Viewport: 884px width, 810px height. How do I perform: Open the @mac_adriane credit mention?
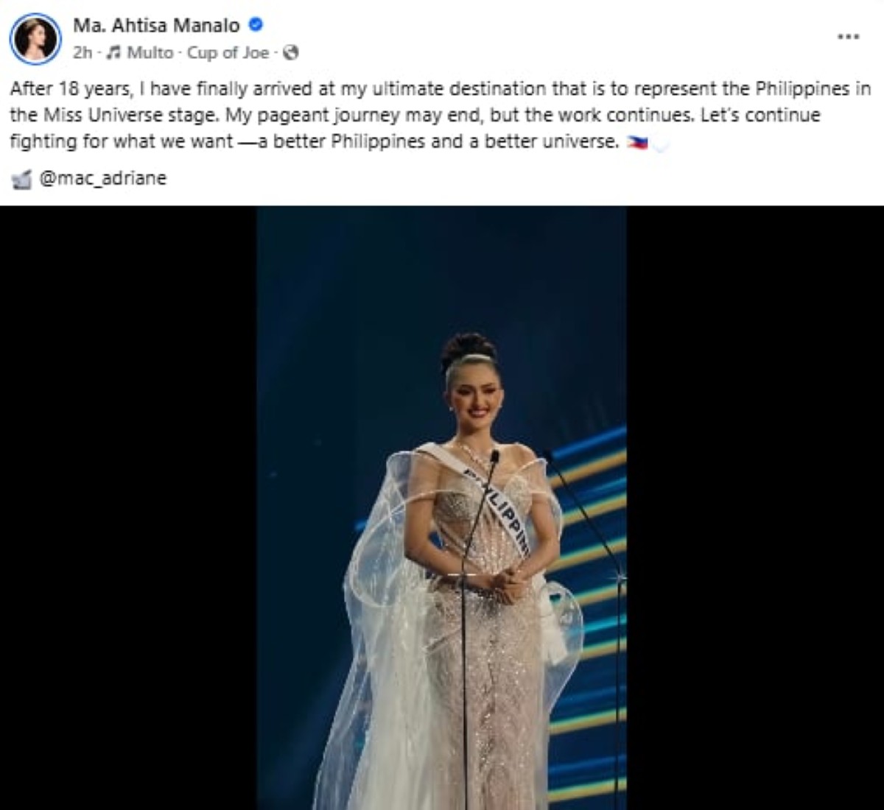click(102, 178)
